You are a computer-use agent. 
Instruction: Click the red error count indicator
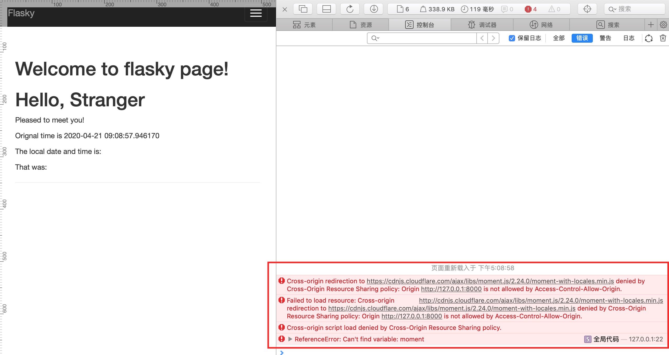531,9
